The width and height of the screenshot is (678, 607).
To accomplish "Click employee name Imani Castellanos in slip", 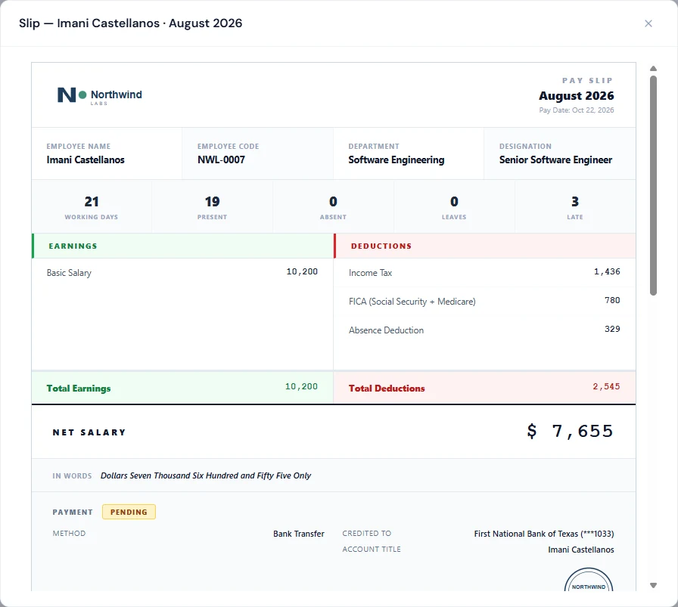I will click(86, 159).
